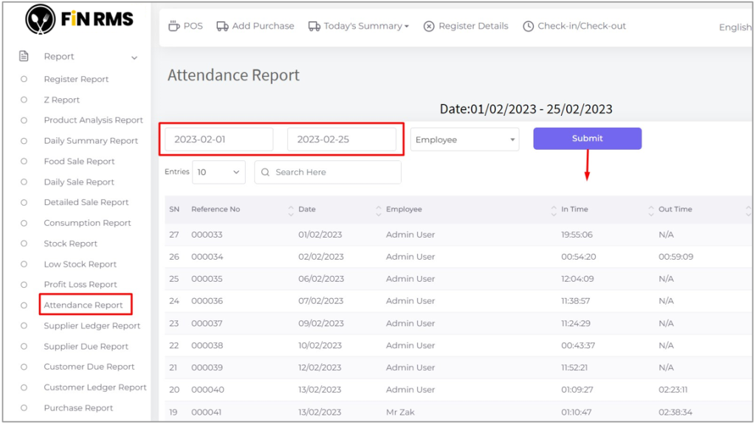The height and width of the screenshot is (425, 756).
Task: Sort the table by Date column
Action: [307, 210]
